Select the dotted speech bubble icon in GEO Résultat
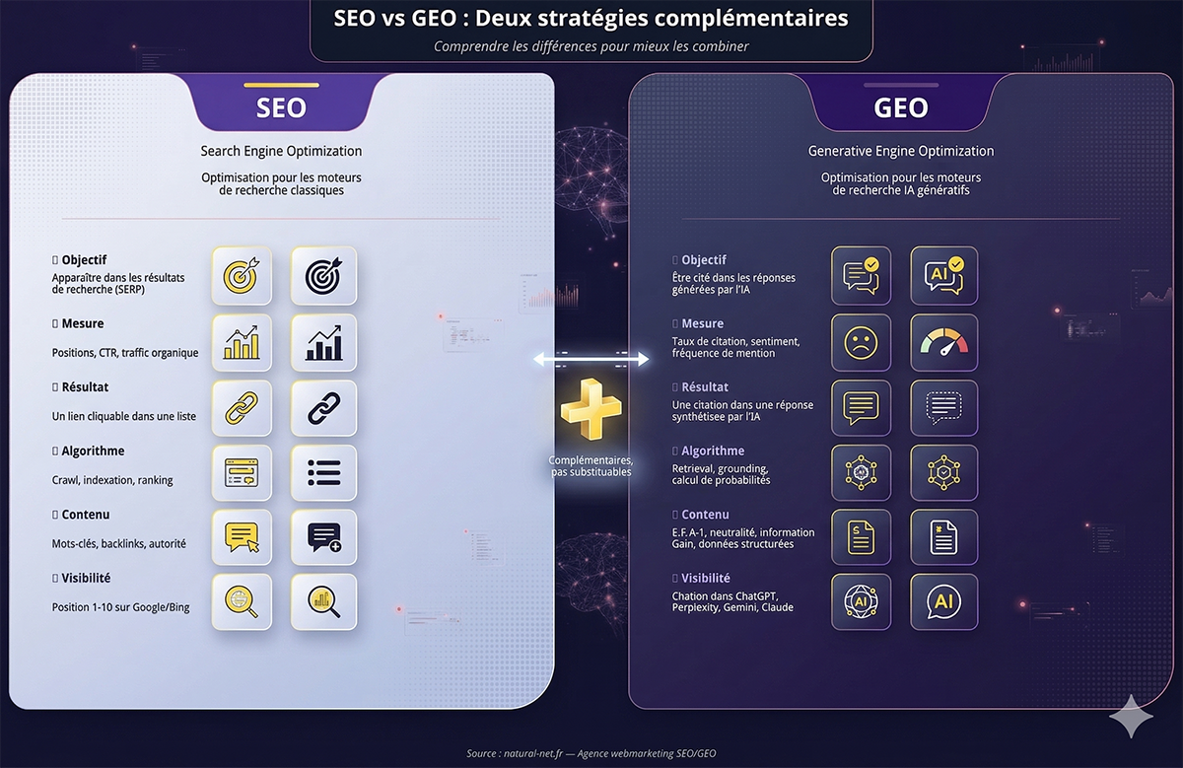The width and height of the screenshot is (1183, 768). pos(943,408)
